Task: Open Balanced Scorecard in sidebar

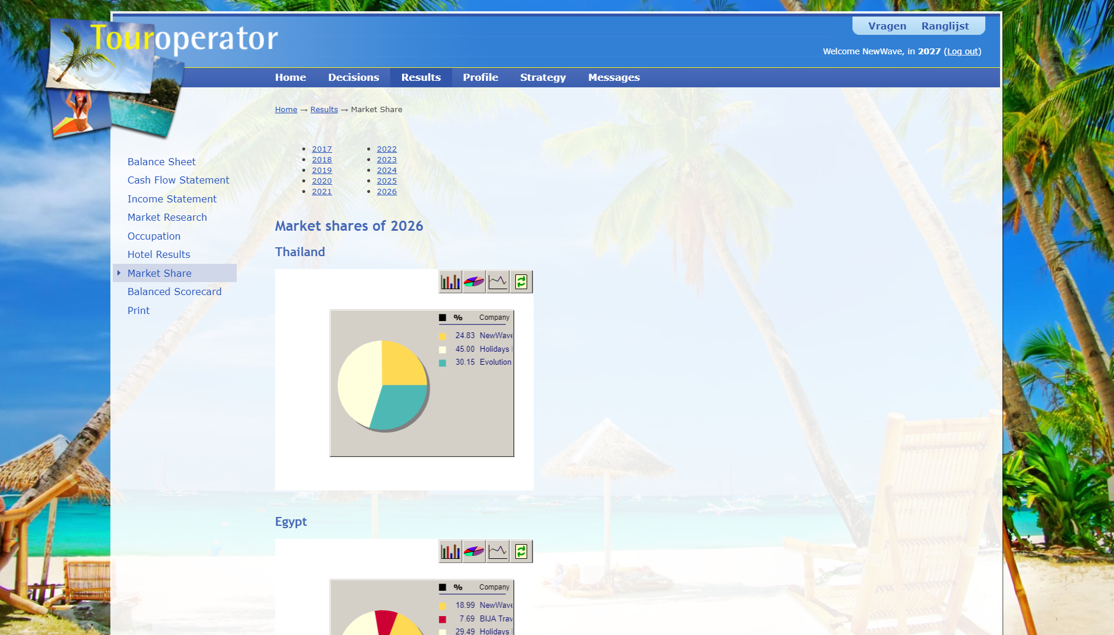Action: tap(174, 292)
